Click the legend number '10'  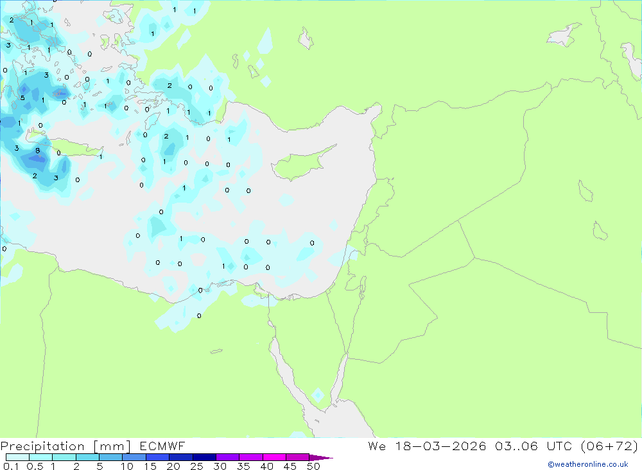click(x=127, y=466)
